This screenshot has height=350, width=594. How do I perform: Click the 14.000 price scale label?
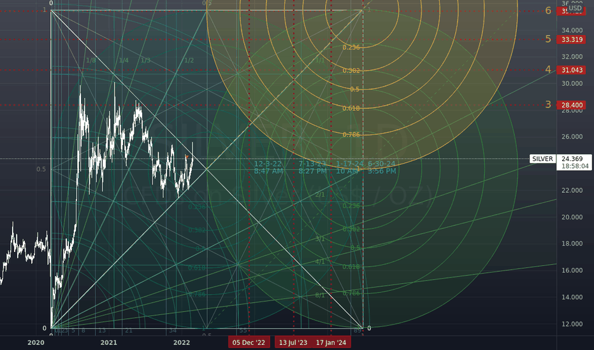[572, 297]
